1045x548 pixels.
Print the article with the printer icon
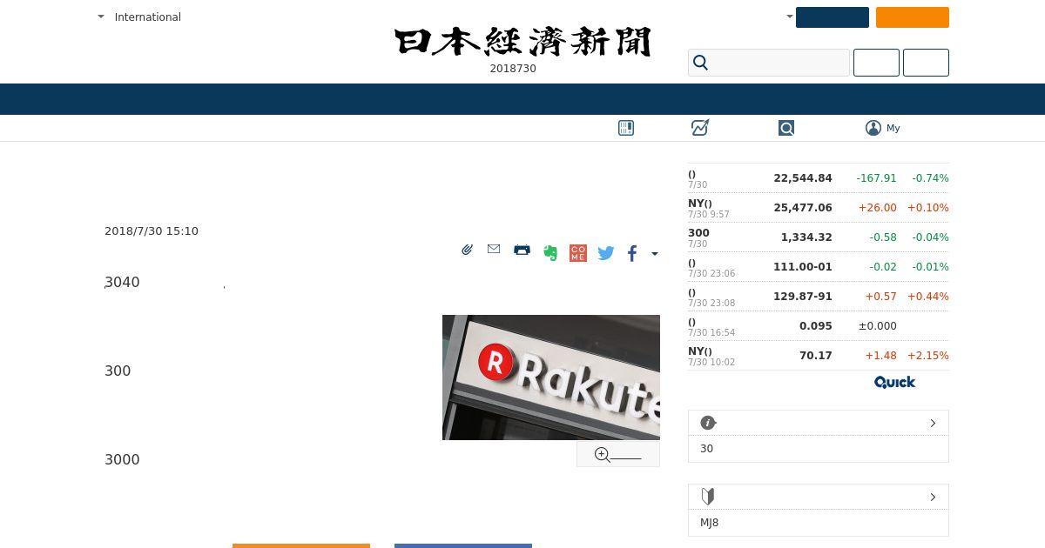[x=522, y=250]
